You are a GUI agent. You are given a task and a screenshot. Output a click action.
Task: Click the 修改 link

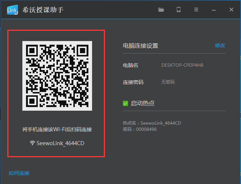tap(220, 45)
